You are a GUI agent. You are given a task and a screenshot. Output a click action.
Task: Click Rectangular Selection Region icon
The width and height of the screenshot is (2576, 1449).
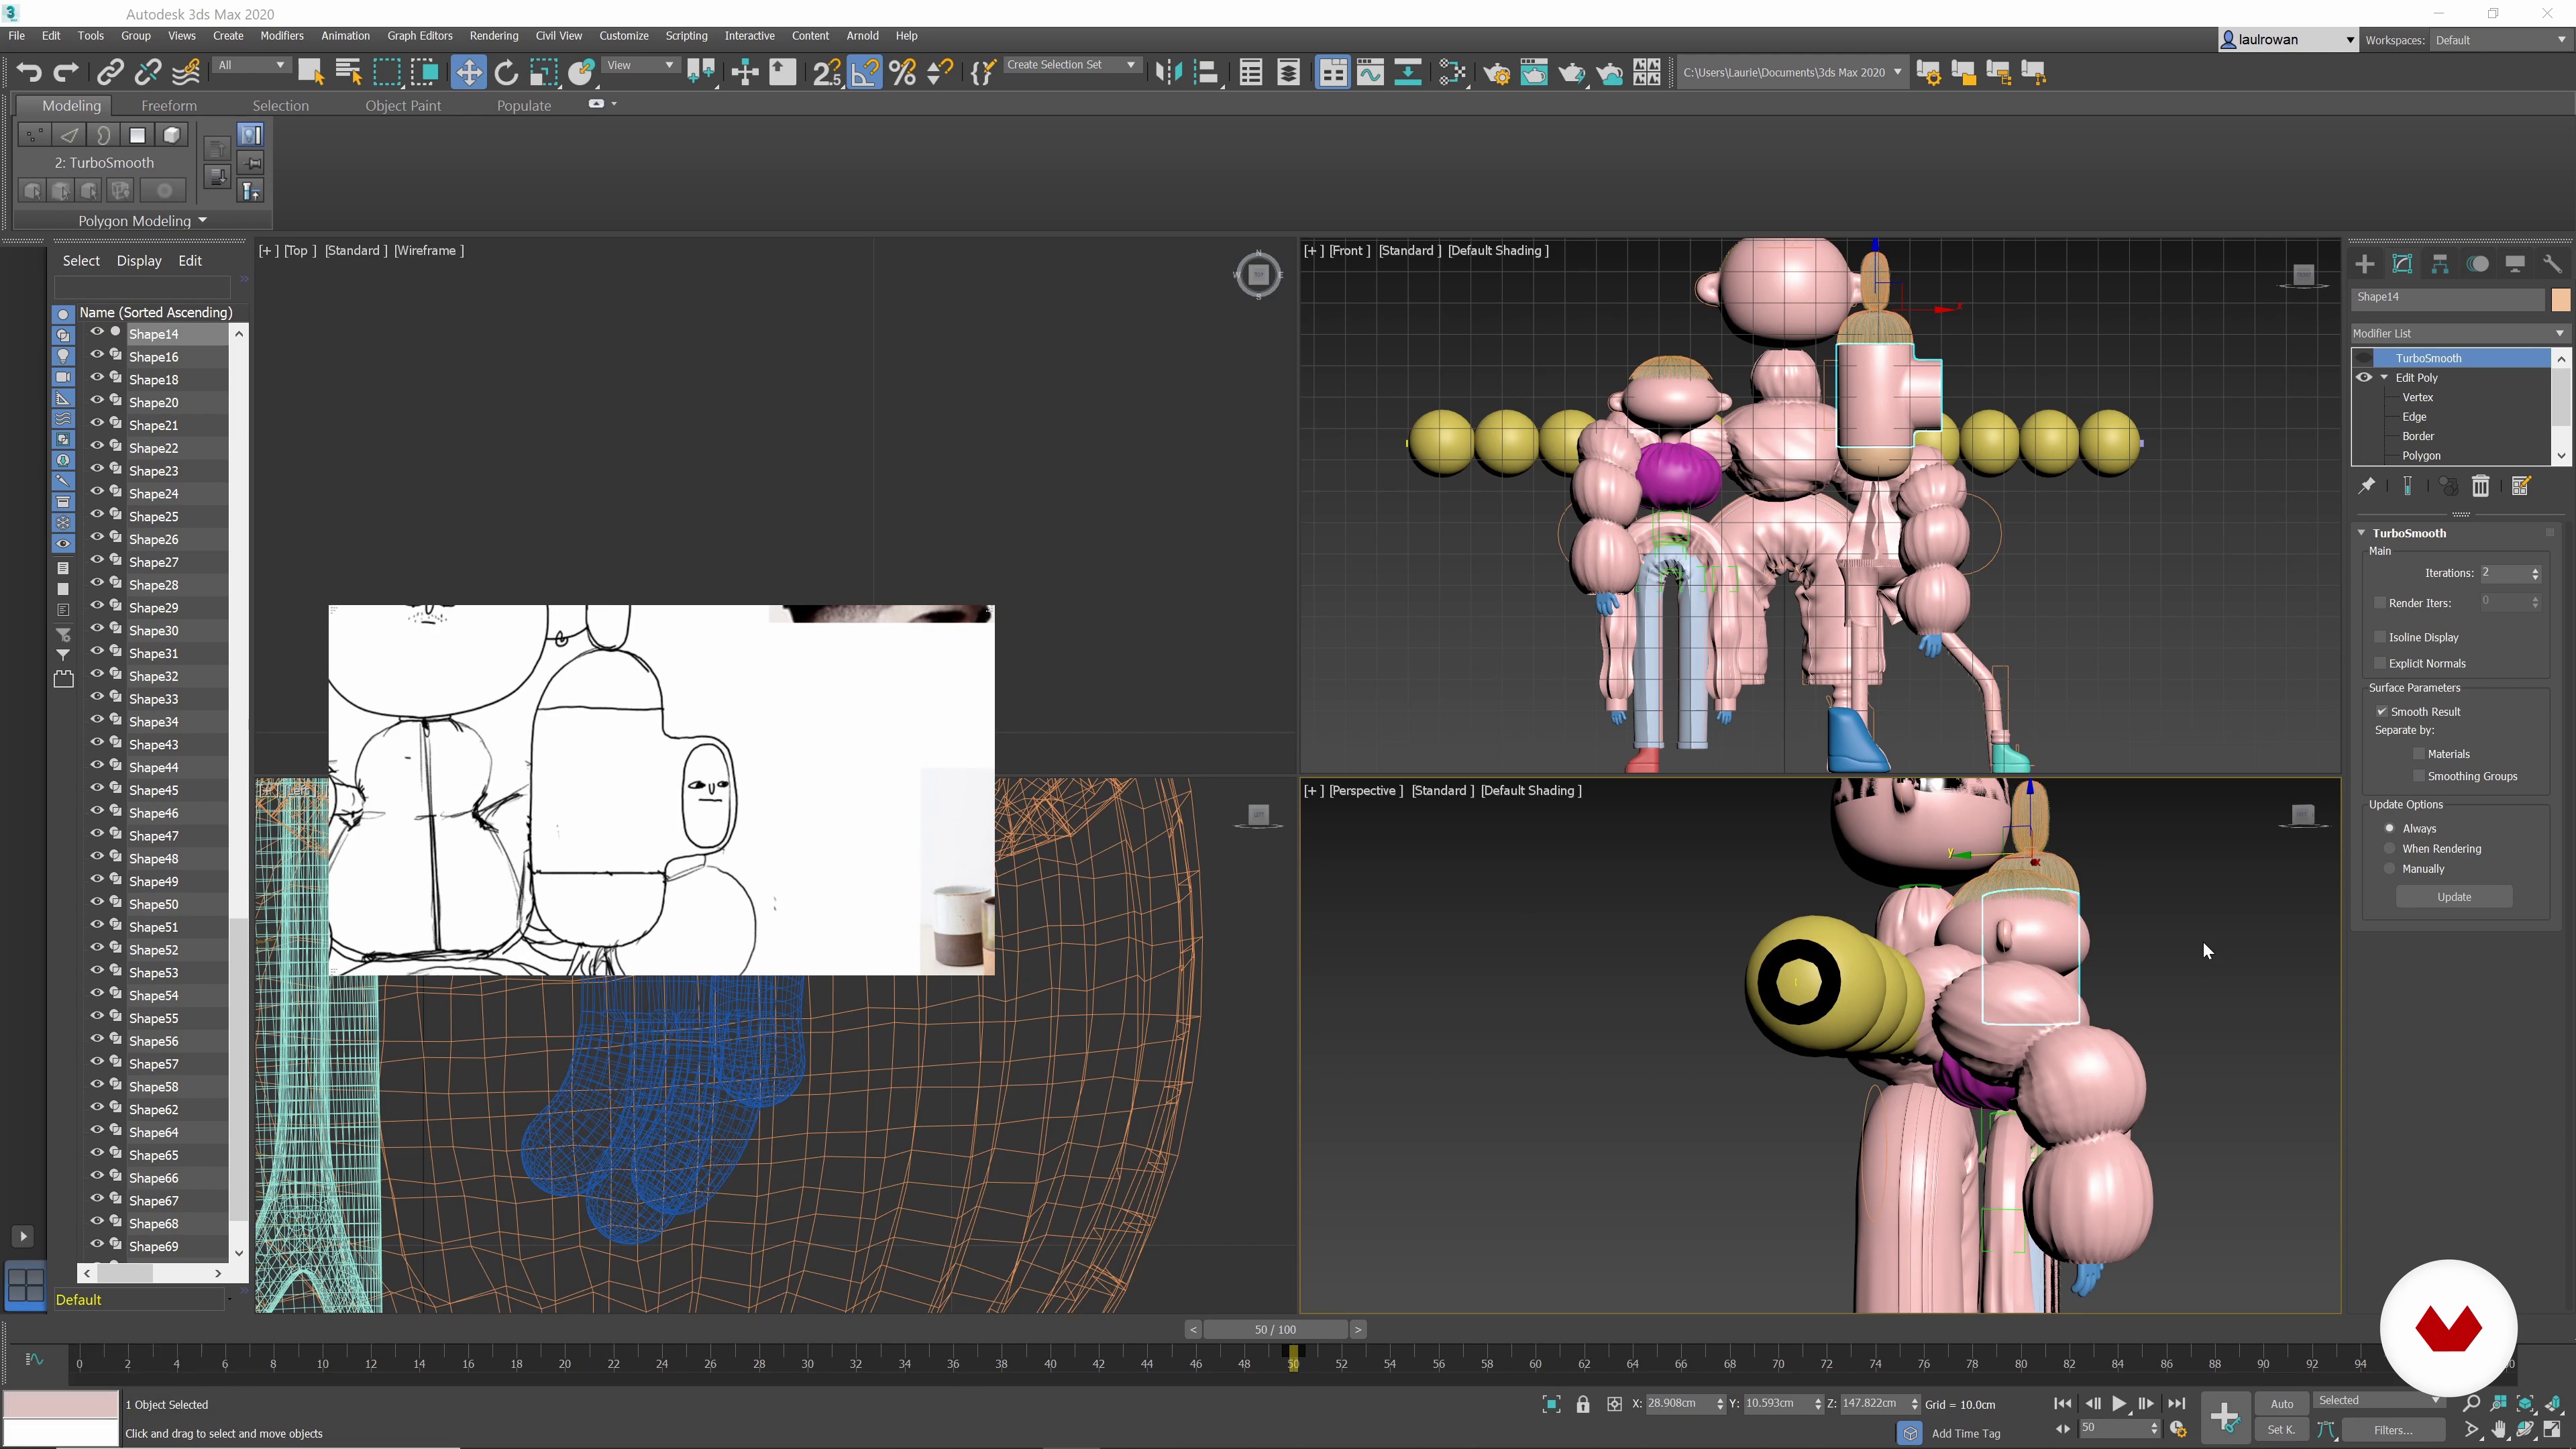point(386,72)
